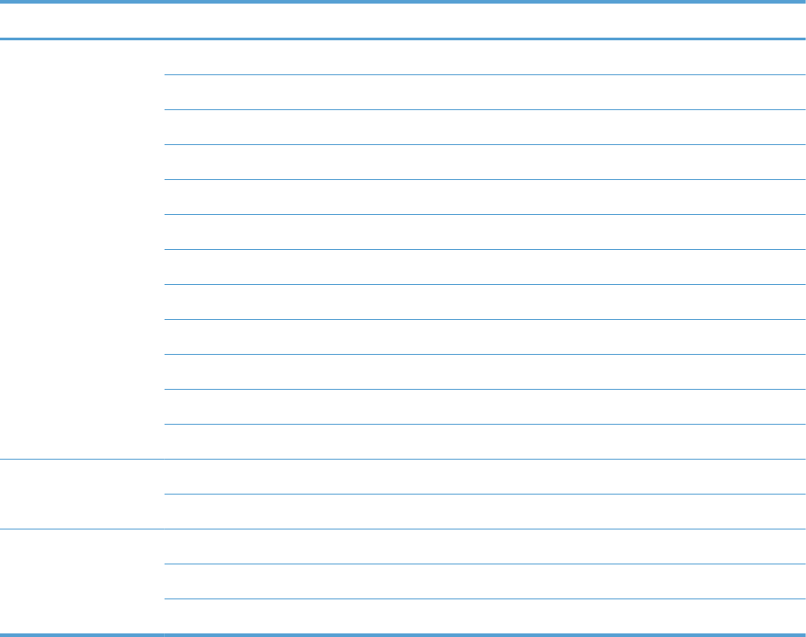The width and height of the screenshot is (806, 637).
Task: Click middle row of the last group
Action: point(484,581)
